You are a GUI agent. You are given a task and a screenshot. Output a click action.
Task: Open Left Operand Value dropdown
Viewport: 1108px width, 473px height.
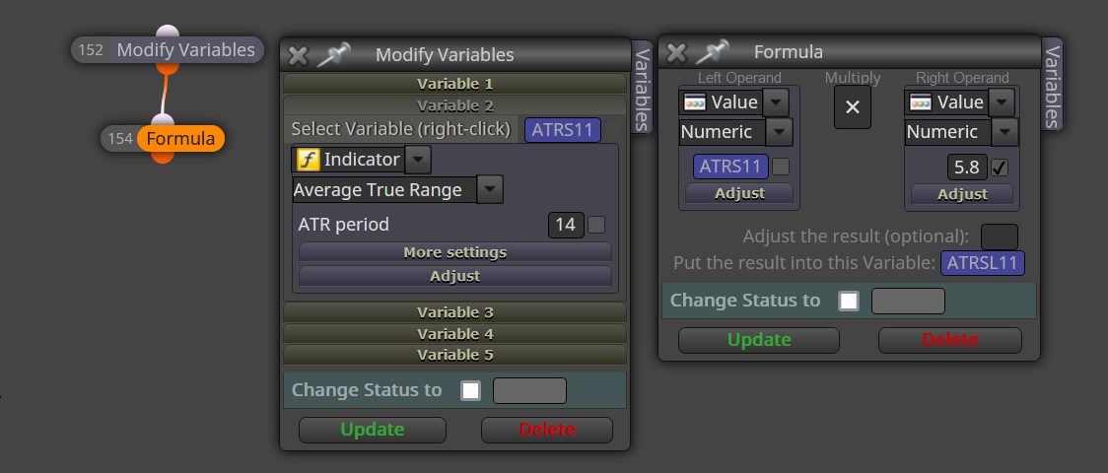tap(776, 102)
